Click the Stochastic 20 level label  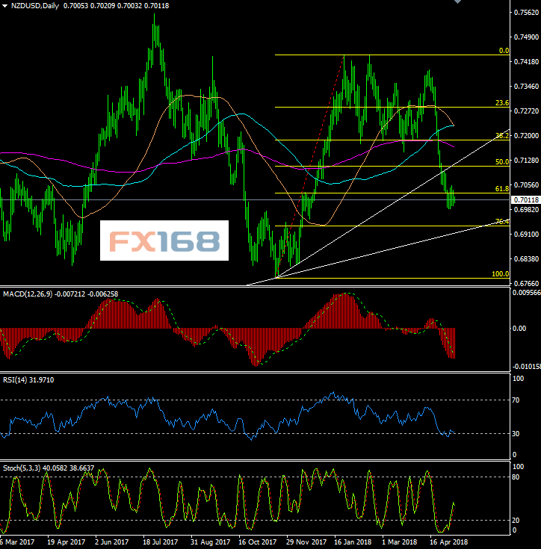pos(516,521)
